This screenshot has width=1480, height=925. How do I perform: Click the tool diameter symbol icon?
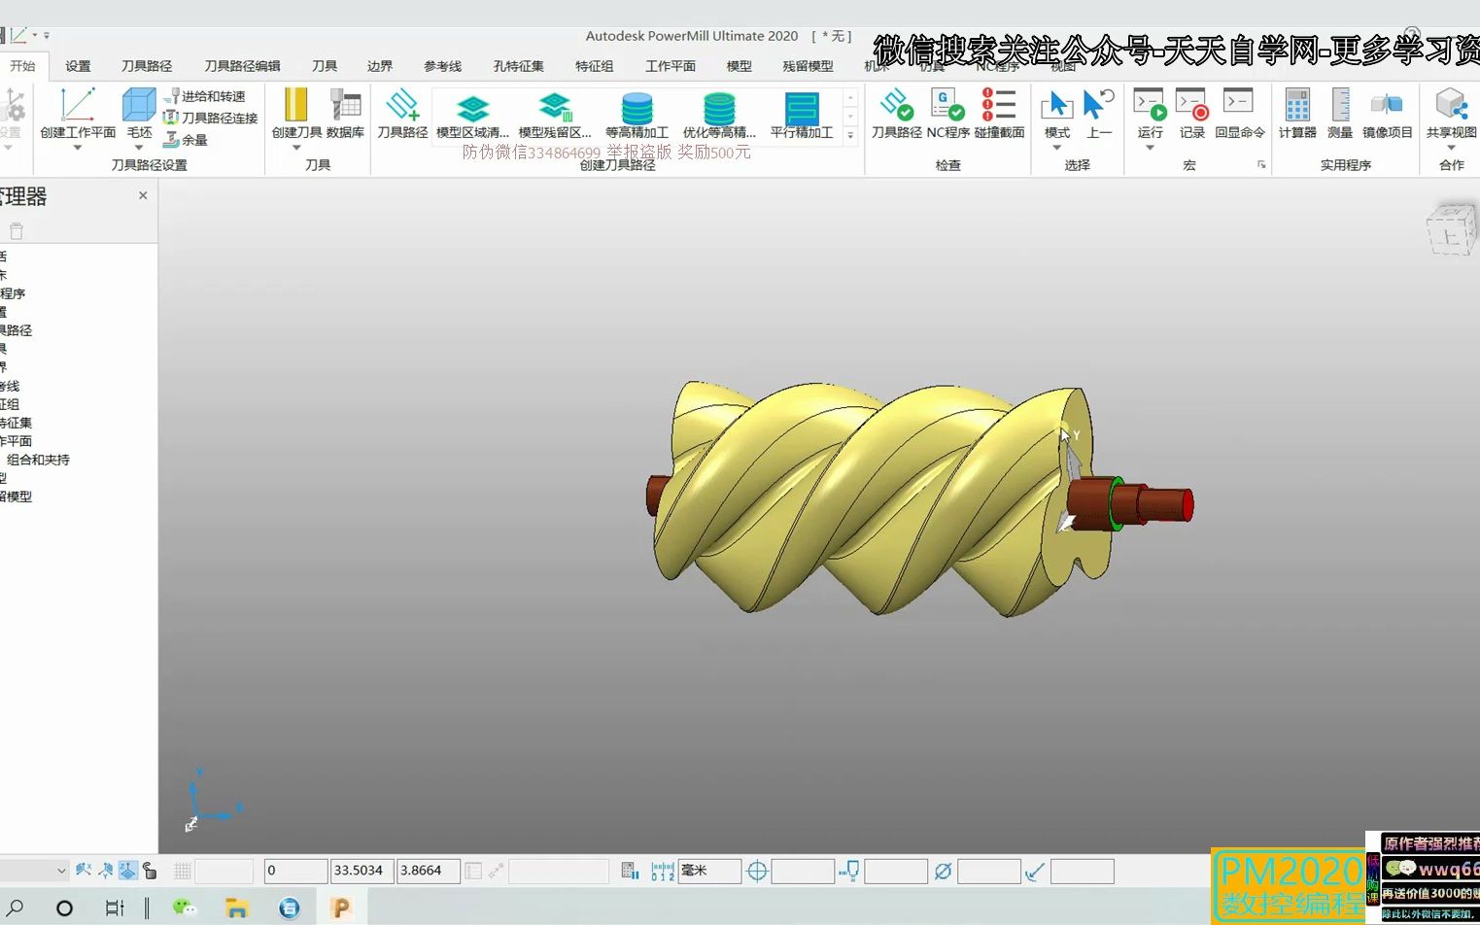tap(943, 872)
